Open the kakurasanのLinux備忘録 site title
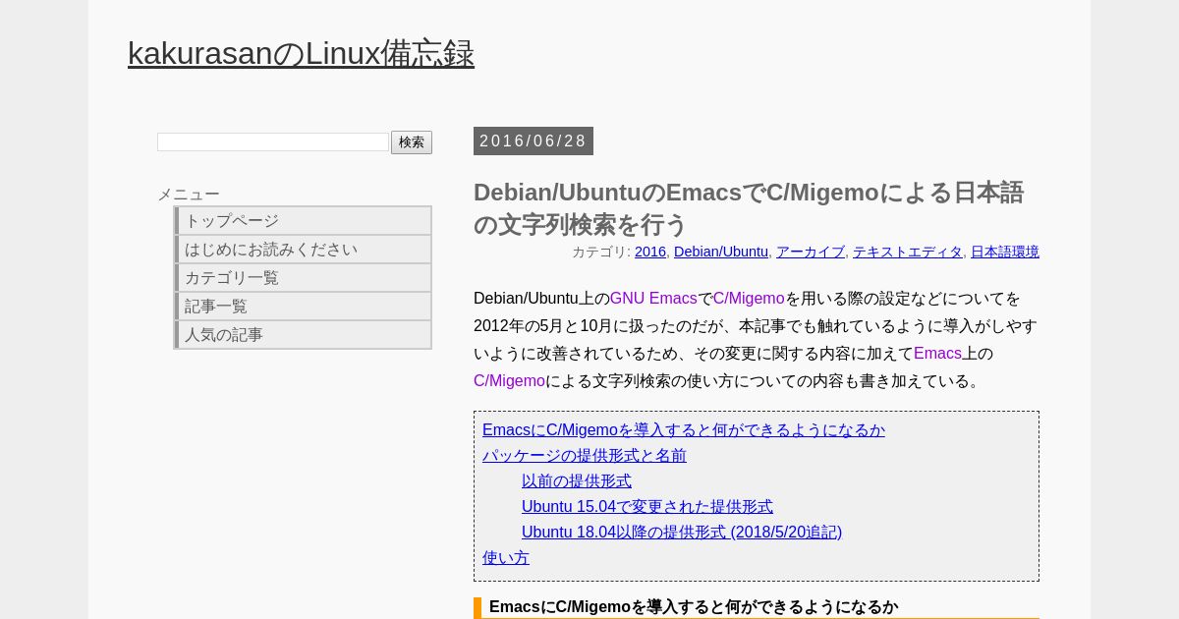This screenshot has height=619, width=1179. click(301, 53)
